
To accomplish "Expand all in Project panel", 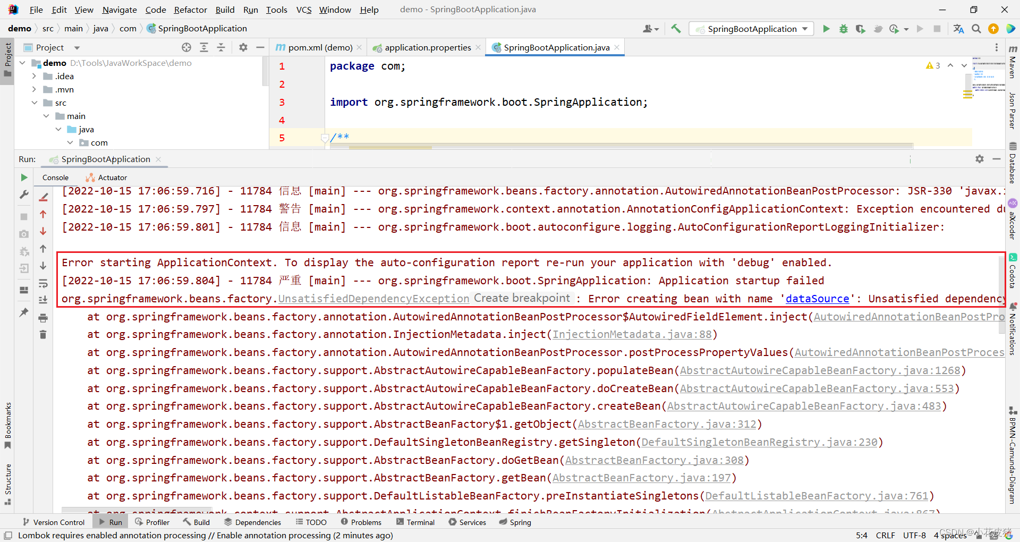I will point(204,47).
